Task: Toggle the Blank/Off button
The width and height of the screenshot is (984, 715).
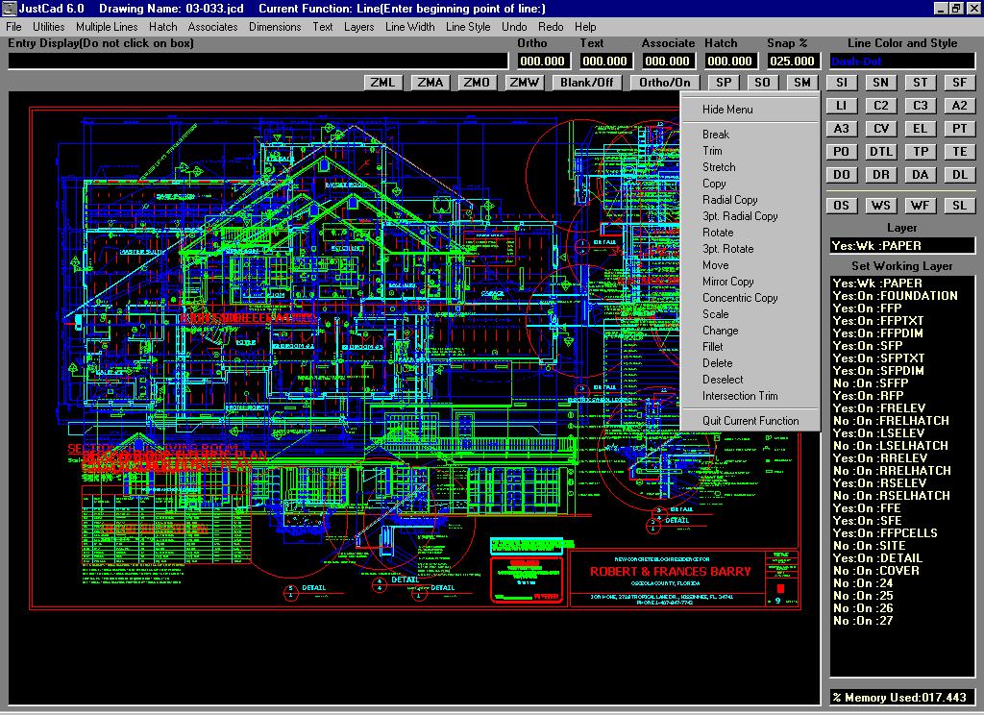Action: [587, 83]
